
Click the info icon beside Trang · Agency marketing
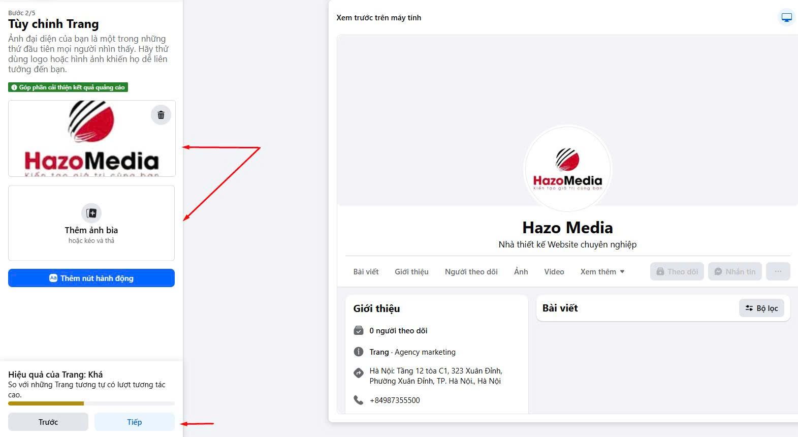[x=359, y=352]
